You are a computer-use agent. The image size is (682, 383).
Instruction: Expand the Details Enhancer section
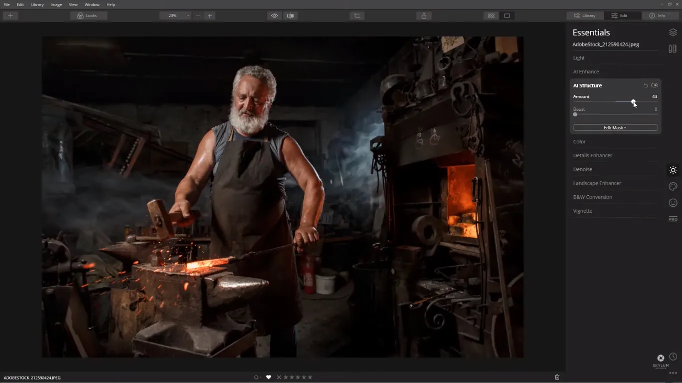click(593, 155)
